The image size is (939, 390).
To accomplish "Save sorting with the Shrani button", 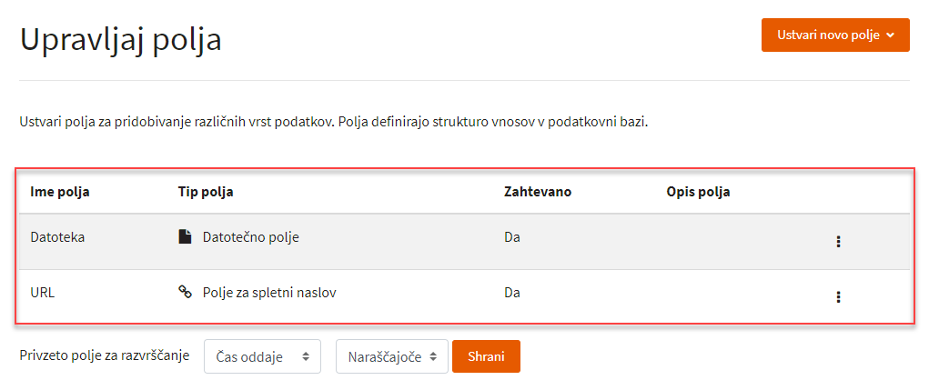I will pos(486,356).
